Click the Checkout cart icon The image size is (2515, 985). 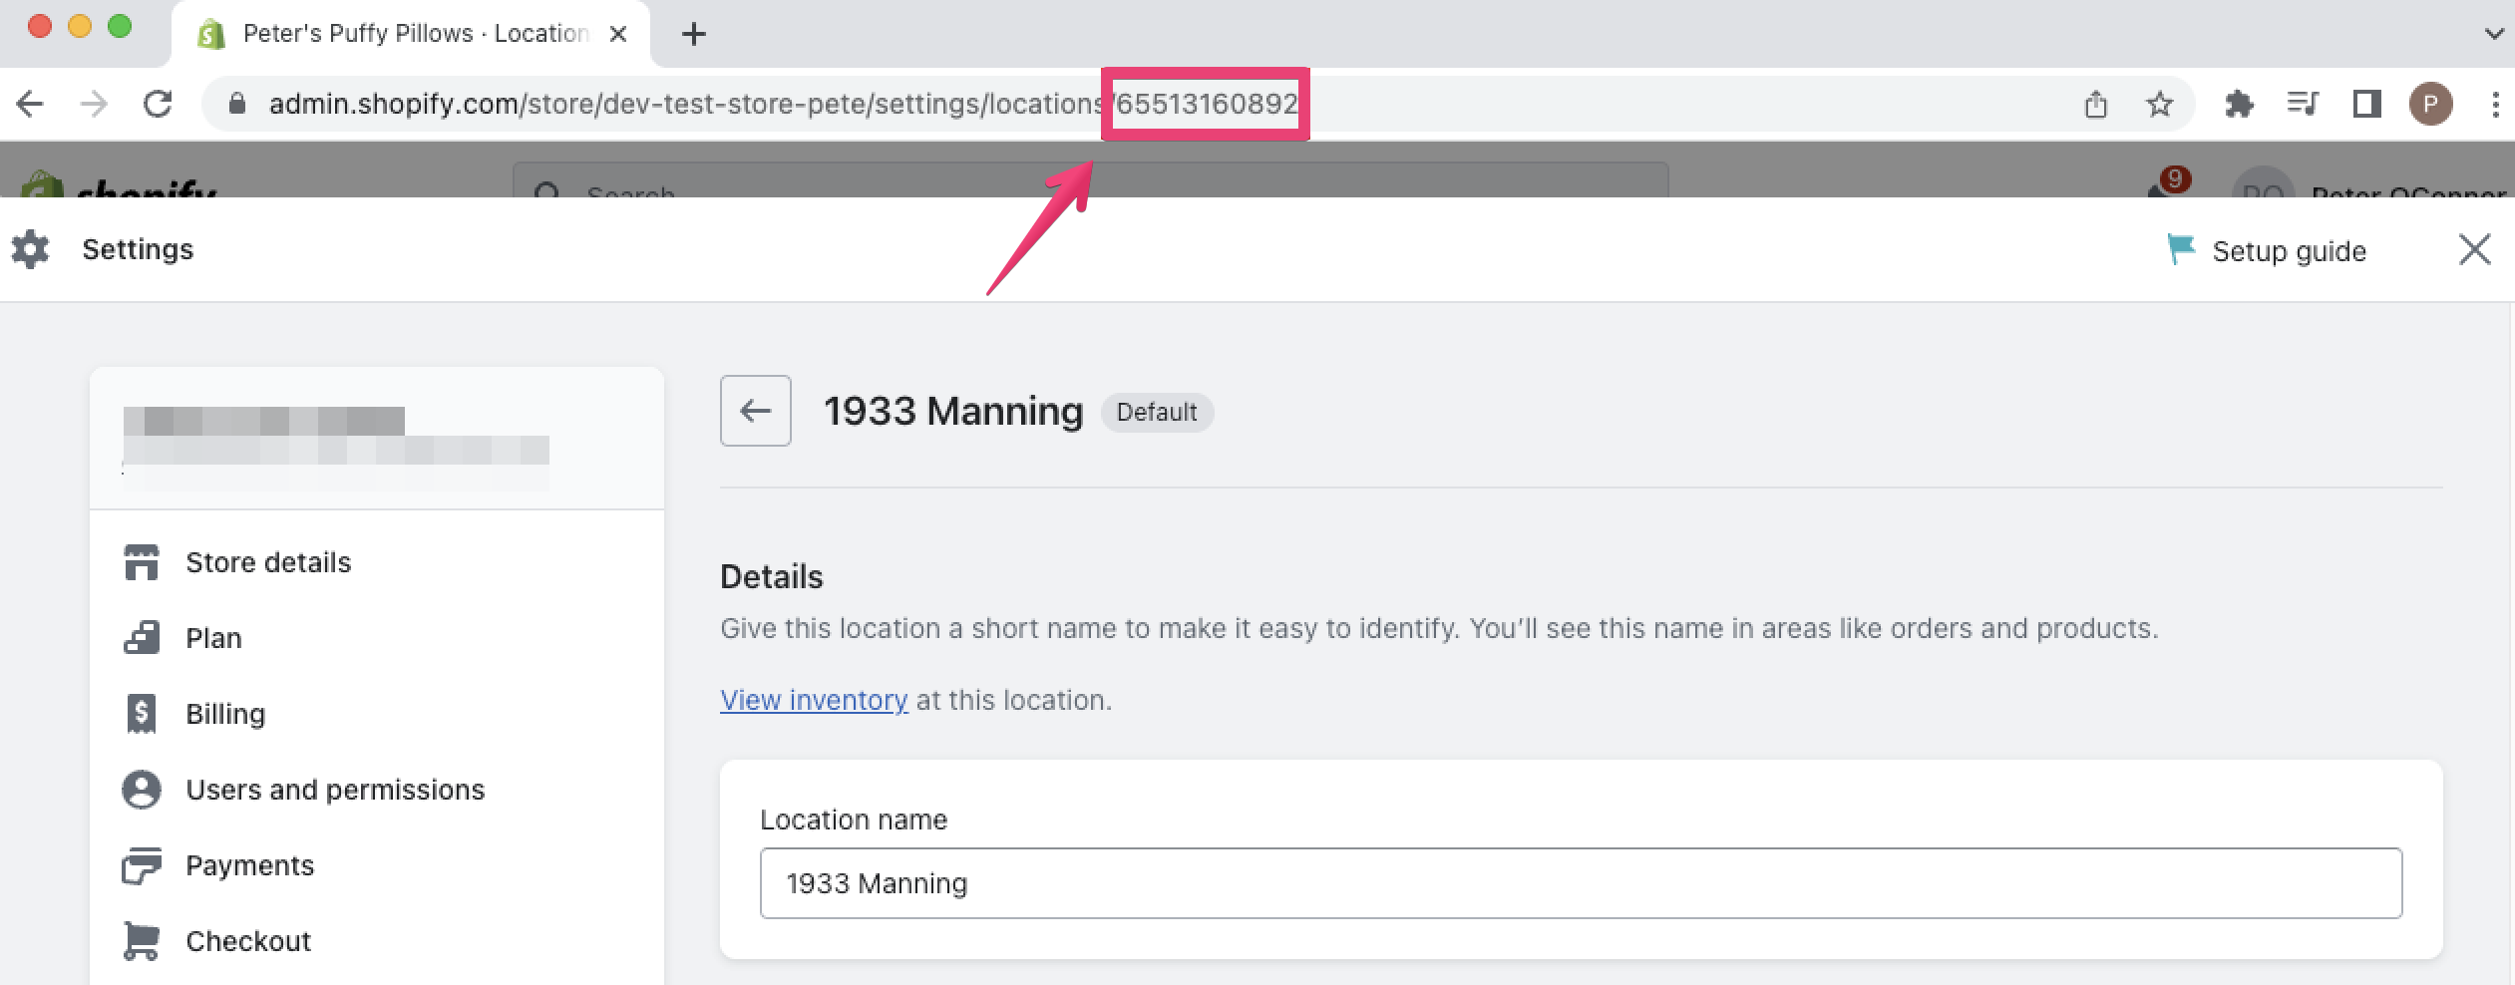point(142,941)
